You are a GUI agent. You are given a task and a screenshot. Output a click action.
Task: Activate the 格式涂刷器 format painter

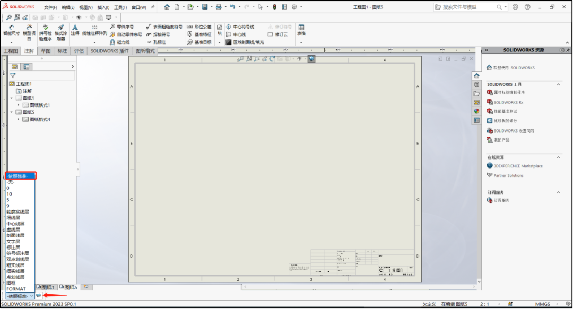(60, 30)
